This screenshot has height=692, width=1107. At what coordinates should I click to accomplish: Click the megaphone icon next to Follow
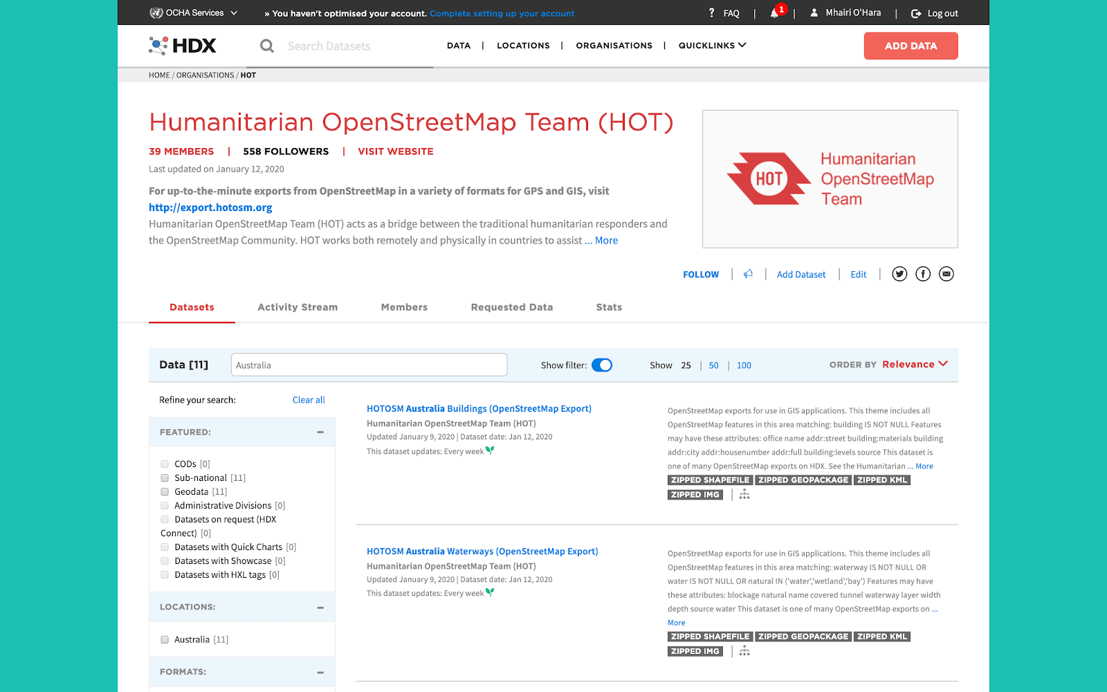[748, 273]
